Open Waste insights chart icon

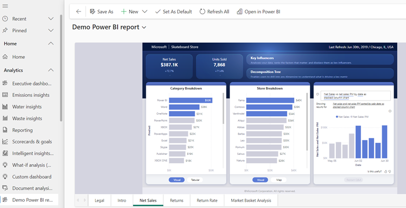coord(5,118)
